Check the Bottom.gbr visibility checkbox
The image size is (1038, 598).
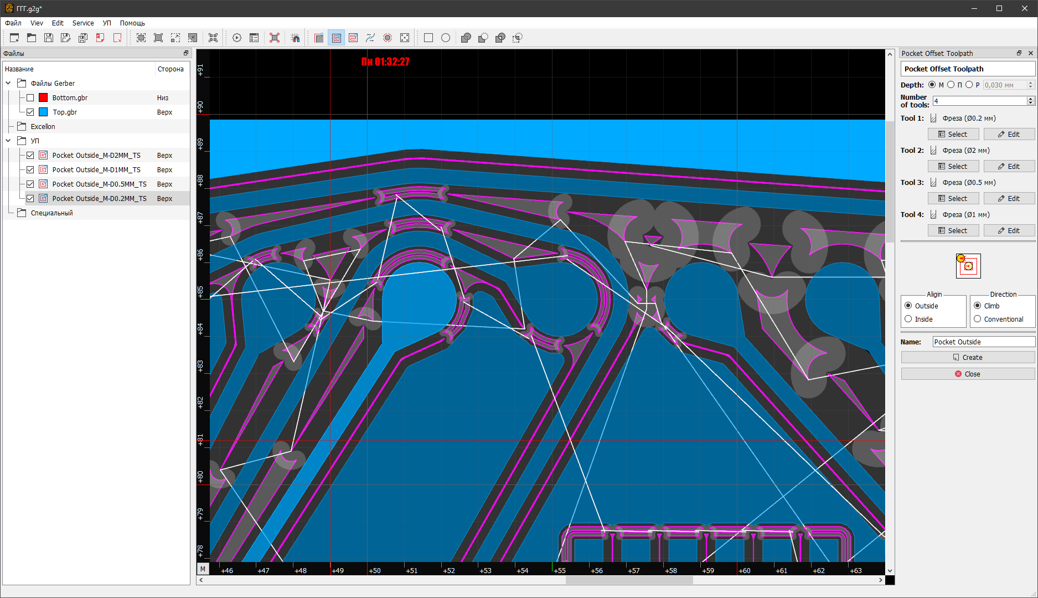pyautogui.click(x=30, y=97)
